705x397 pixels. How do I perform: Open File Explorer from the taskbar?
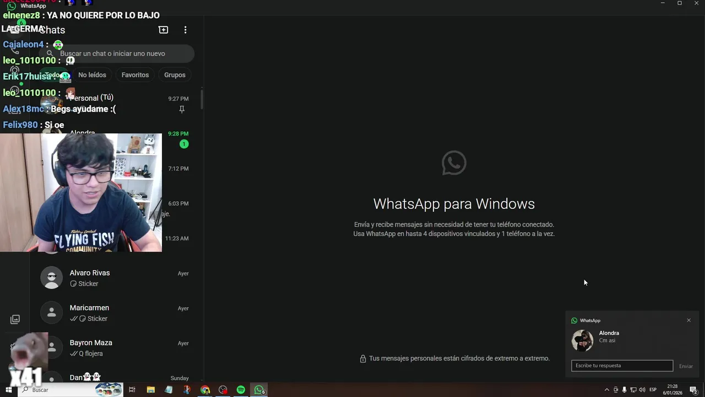[x=151, y=390]
